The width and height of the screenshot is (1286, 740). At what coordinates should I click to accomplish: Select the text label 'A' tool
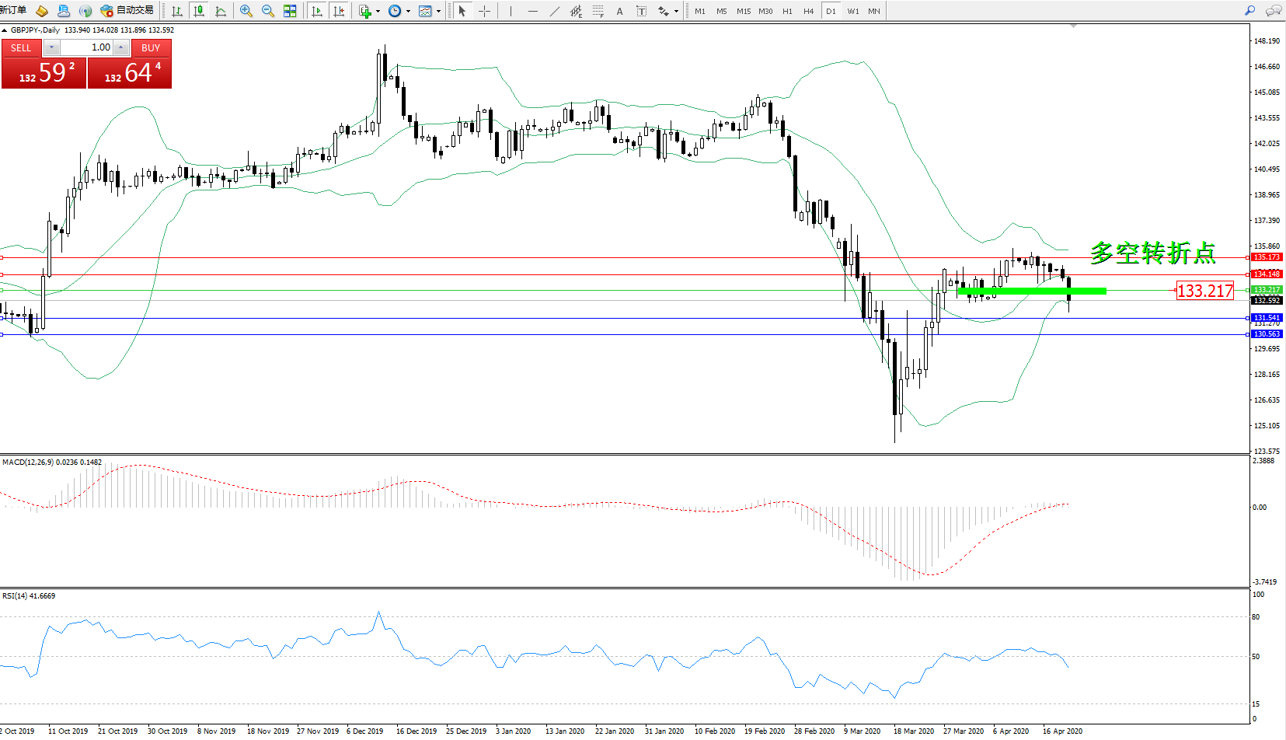(x=619, y=11)
